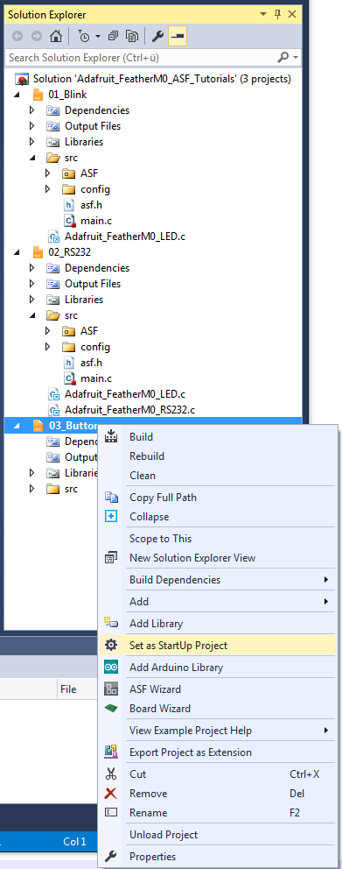Click the Home icon in Solution Explorer toolbar
The image size is (342, 869).
click(x=55, y=37)
